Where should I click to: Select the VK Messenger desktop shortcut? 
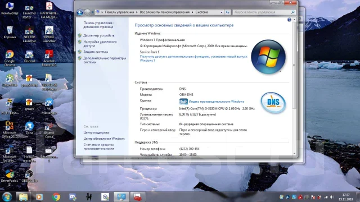pyautogui.click(x=49, y=106)
